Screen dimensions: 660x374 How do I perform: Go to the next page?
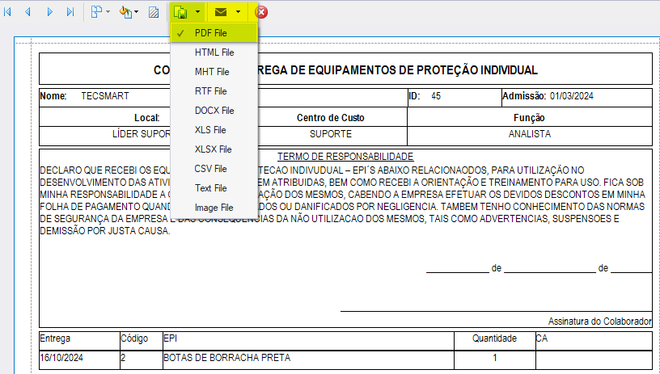coord(49,12)
